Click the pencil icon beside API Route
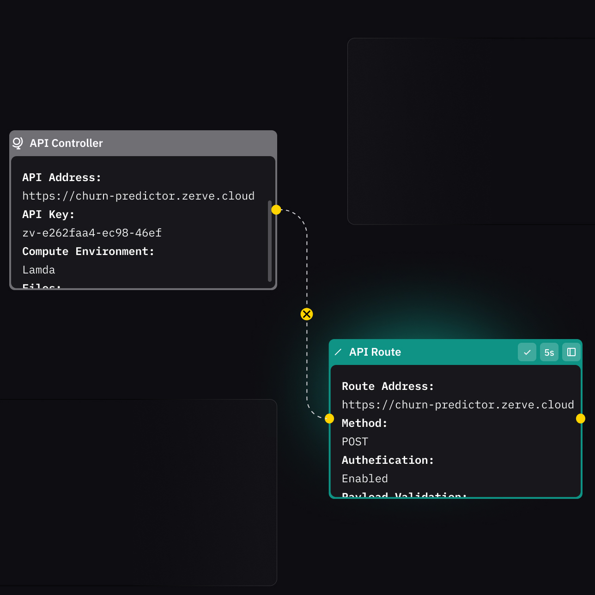This screenshot has height=595, width=595. click(338, 352)
